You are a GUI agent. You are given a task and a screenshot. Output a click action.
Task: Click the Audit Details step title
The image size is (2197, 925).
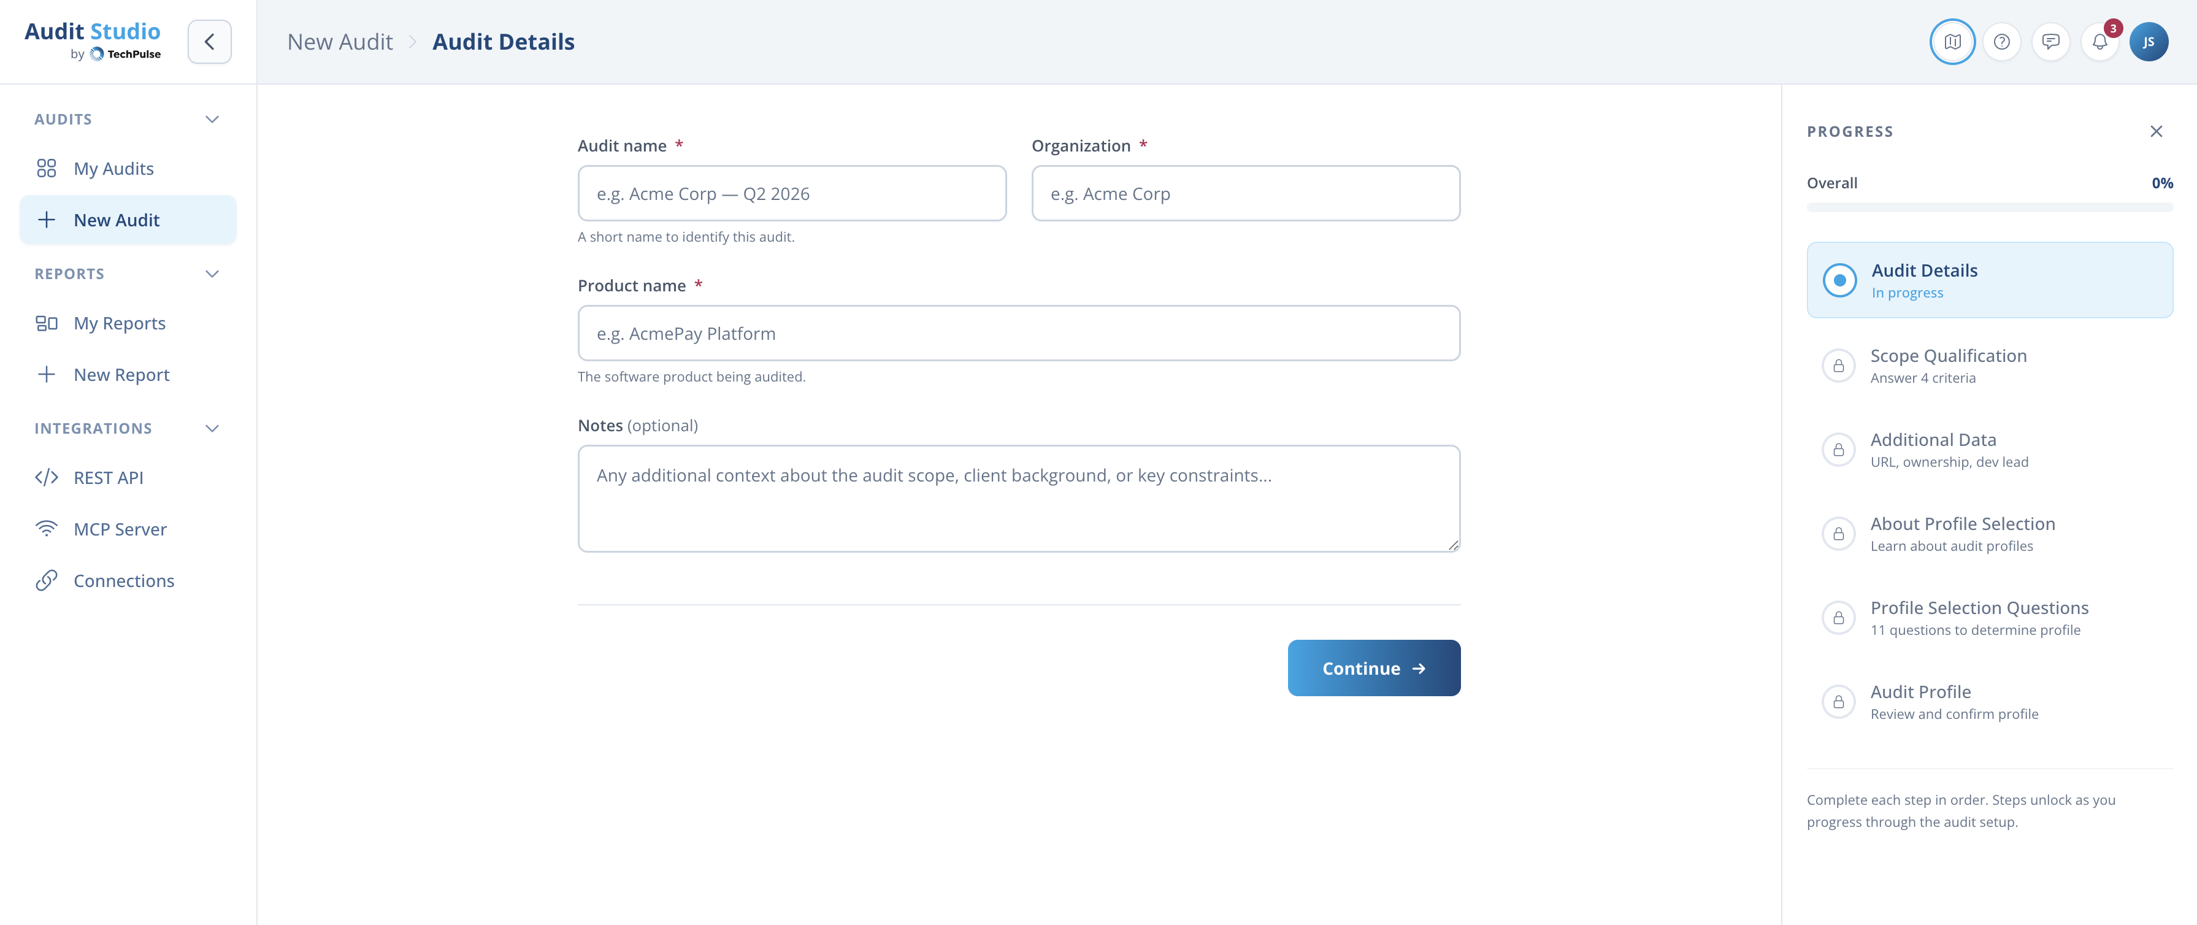click(1924, 271)
